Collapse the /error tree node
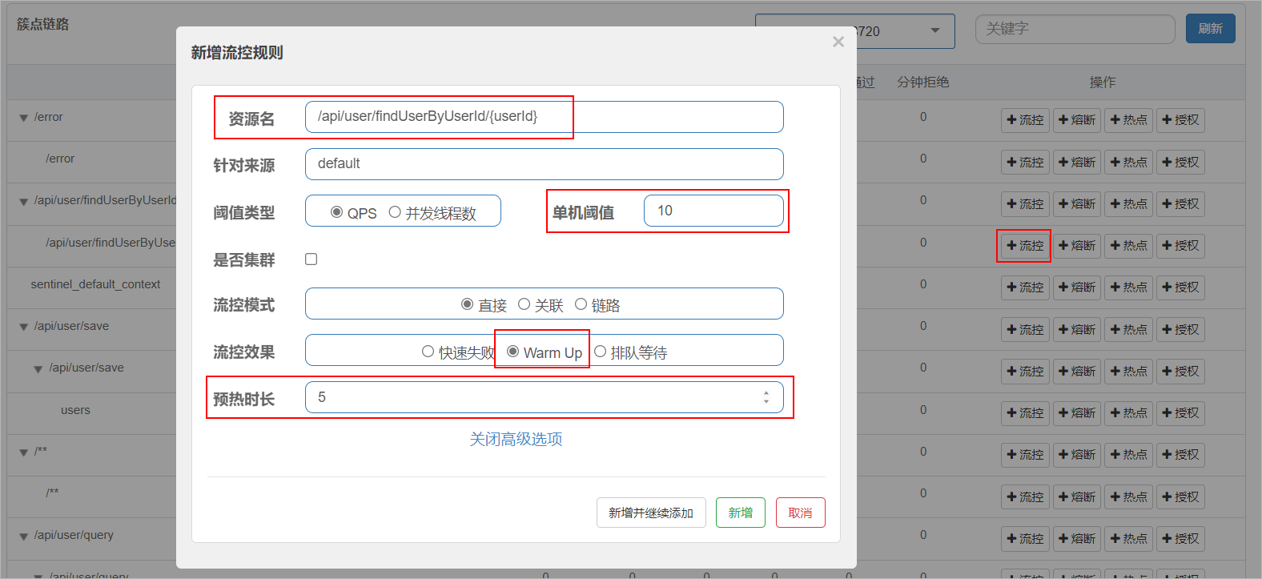Image resolution: width=1262 pixels, height=579 pixels. pos(24,118)
